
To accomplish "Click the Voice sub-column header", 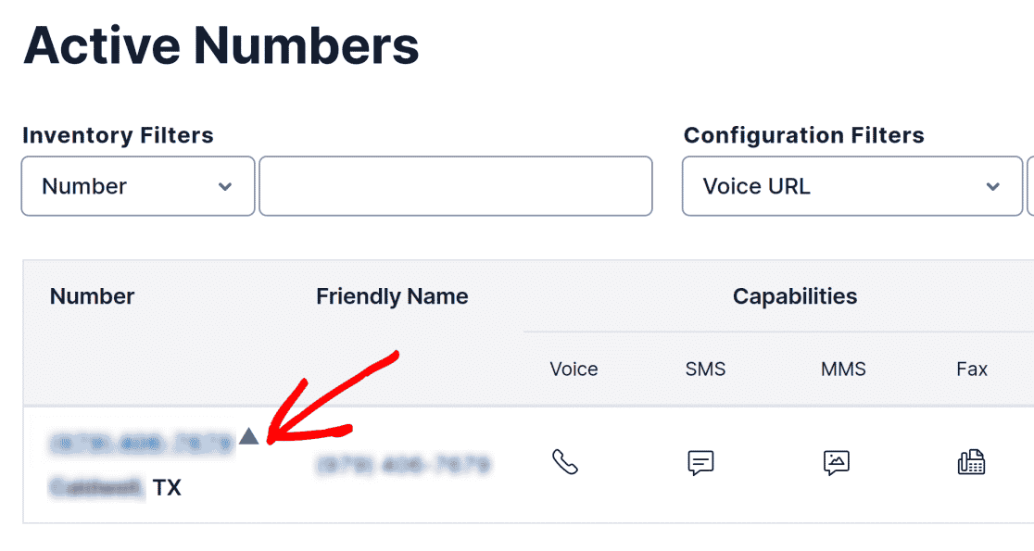I will (574, 369).
